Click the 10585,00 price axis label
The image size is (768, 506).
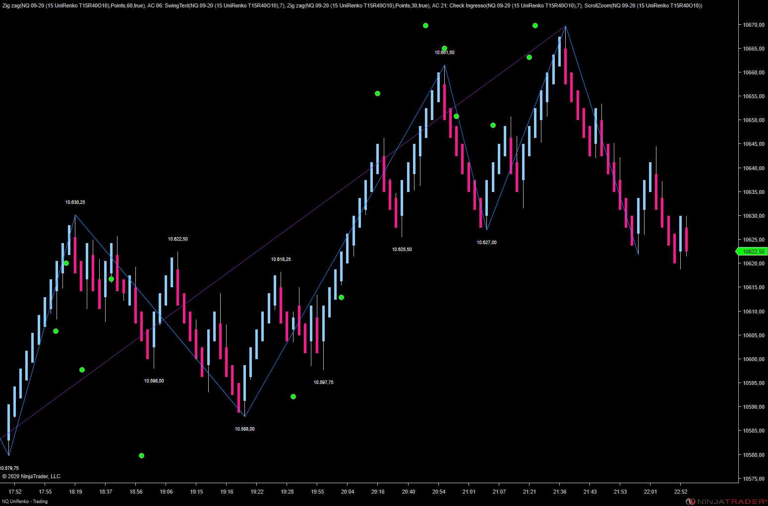(x=753, y=431)
